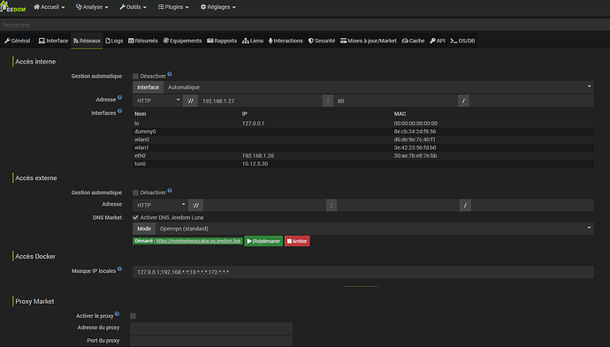
Task: Enable the Activer le proxy checkbox
Action: pyautogui.click(x=133, y=316)
